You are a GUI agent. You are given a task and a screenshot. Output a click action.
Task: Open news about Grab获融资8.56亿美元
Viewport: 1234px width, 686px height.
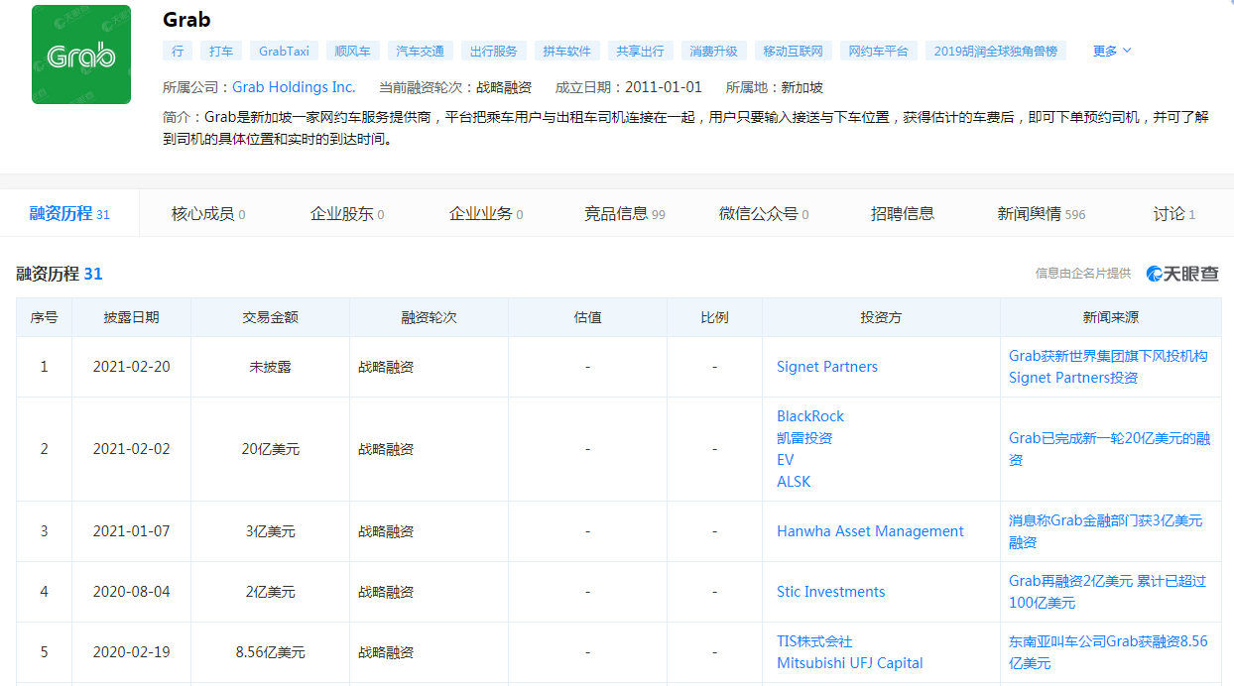[1109, 652]
